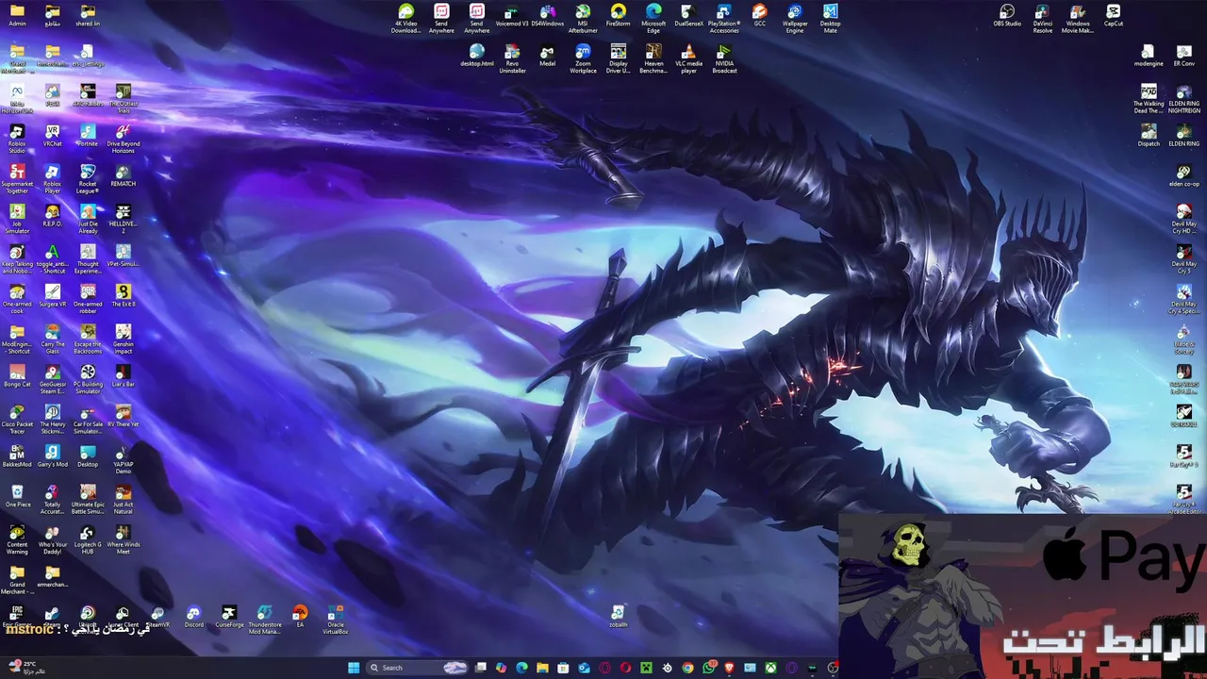Open Windows Movie Maker icon
Image resolution: width=1207 pixels, height=679 pixels.
pos(1078,19)
